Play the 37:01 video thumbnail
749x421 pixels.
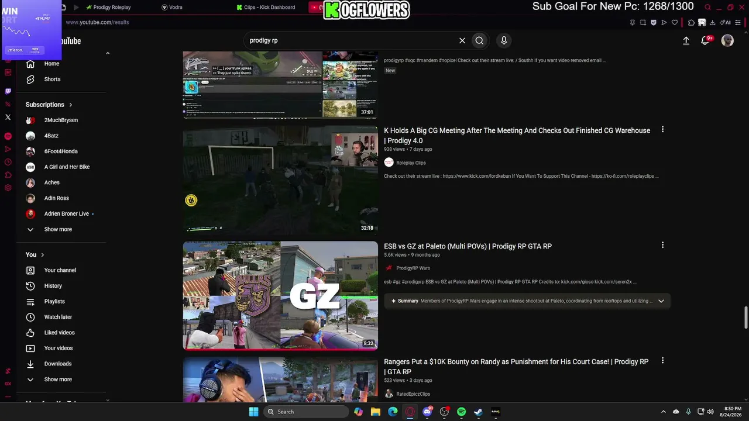click(x=280, y=84)
